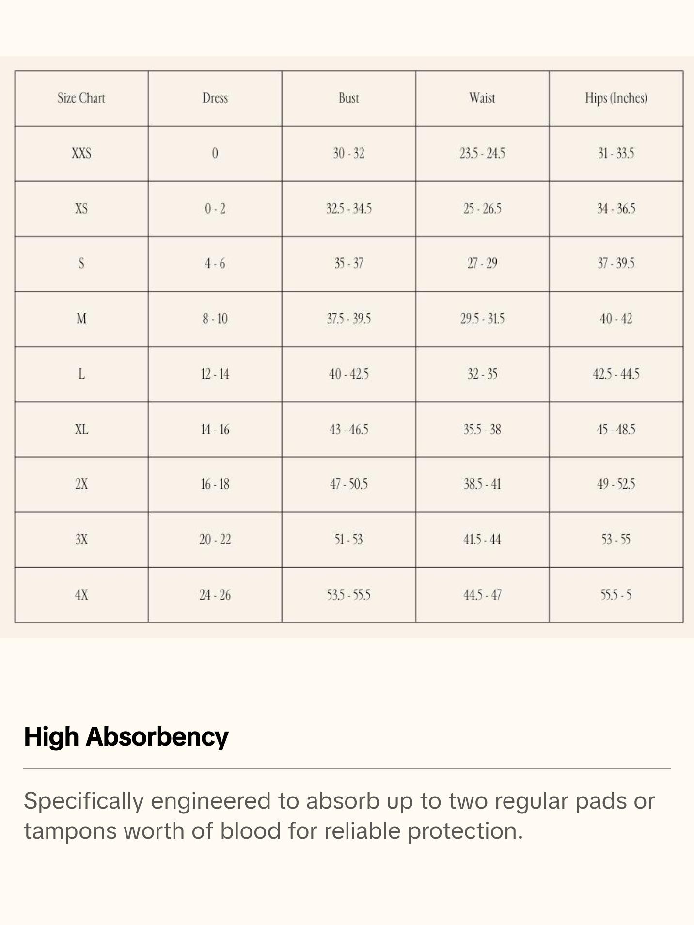Click dress size 12 - 14 cell
The image size is (694, 925).
pos(215,374)
